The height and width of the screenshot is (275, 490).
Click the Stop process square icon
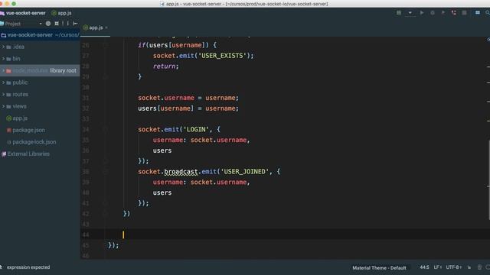click(465, 13)
